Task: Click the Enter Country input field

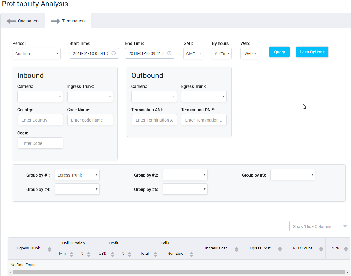Action: 40,120
